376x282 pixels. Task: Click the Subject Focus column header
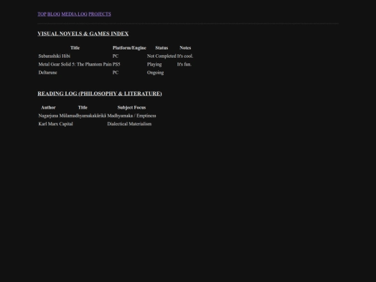click(132, 107)
